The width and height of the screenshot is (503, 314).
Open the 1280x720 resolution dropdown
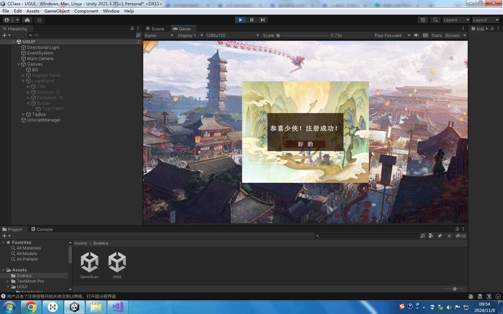232,35
